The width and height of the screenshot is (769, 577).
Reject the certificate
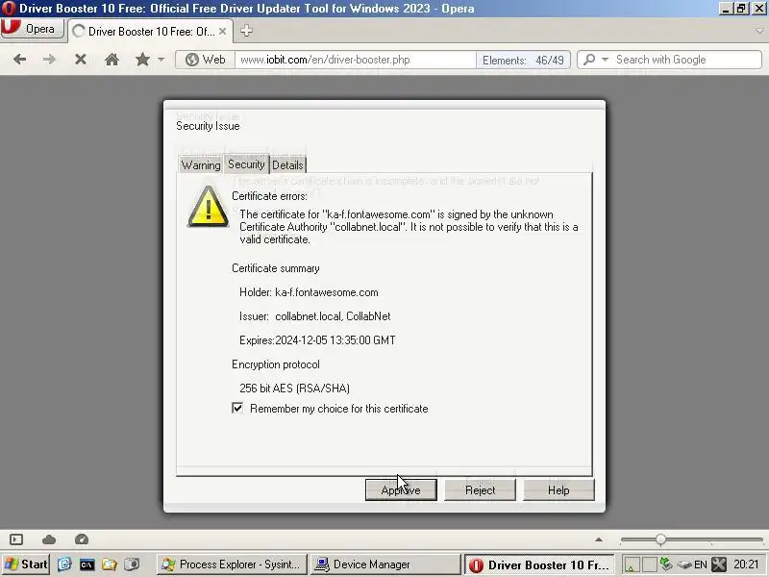[480, 490]
